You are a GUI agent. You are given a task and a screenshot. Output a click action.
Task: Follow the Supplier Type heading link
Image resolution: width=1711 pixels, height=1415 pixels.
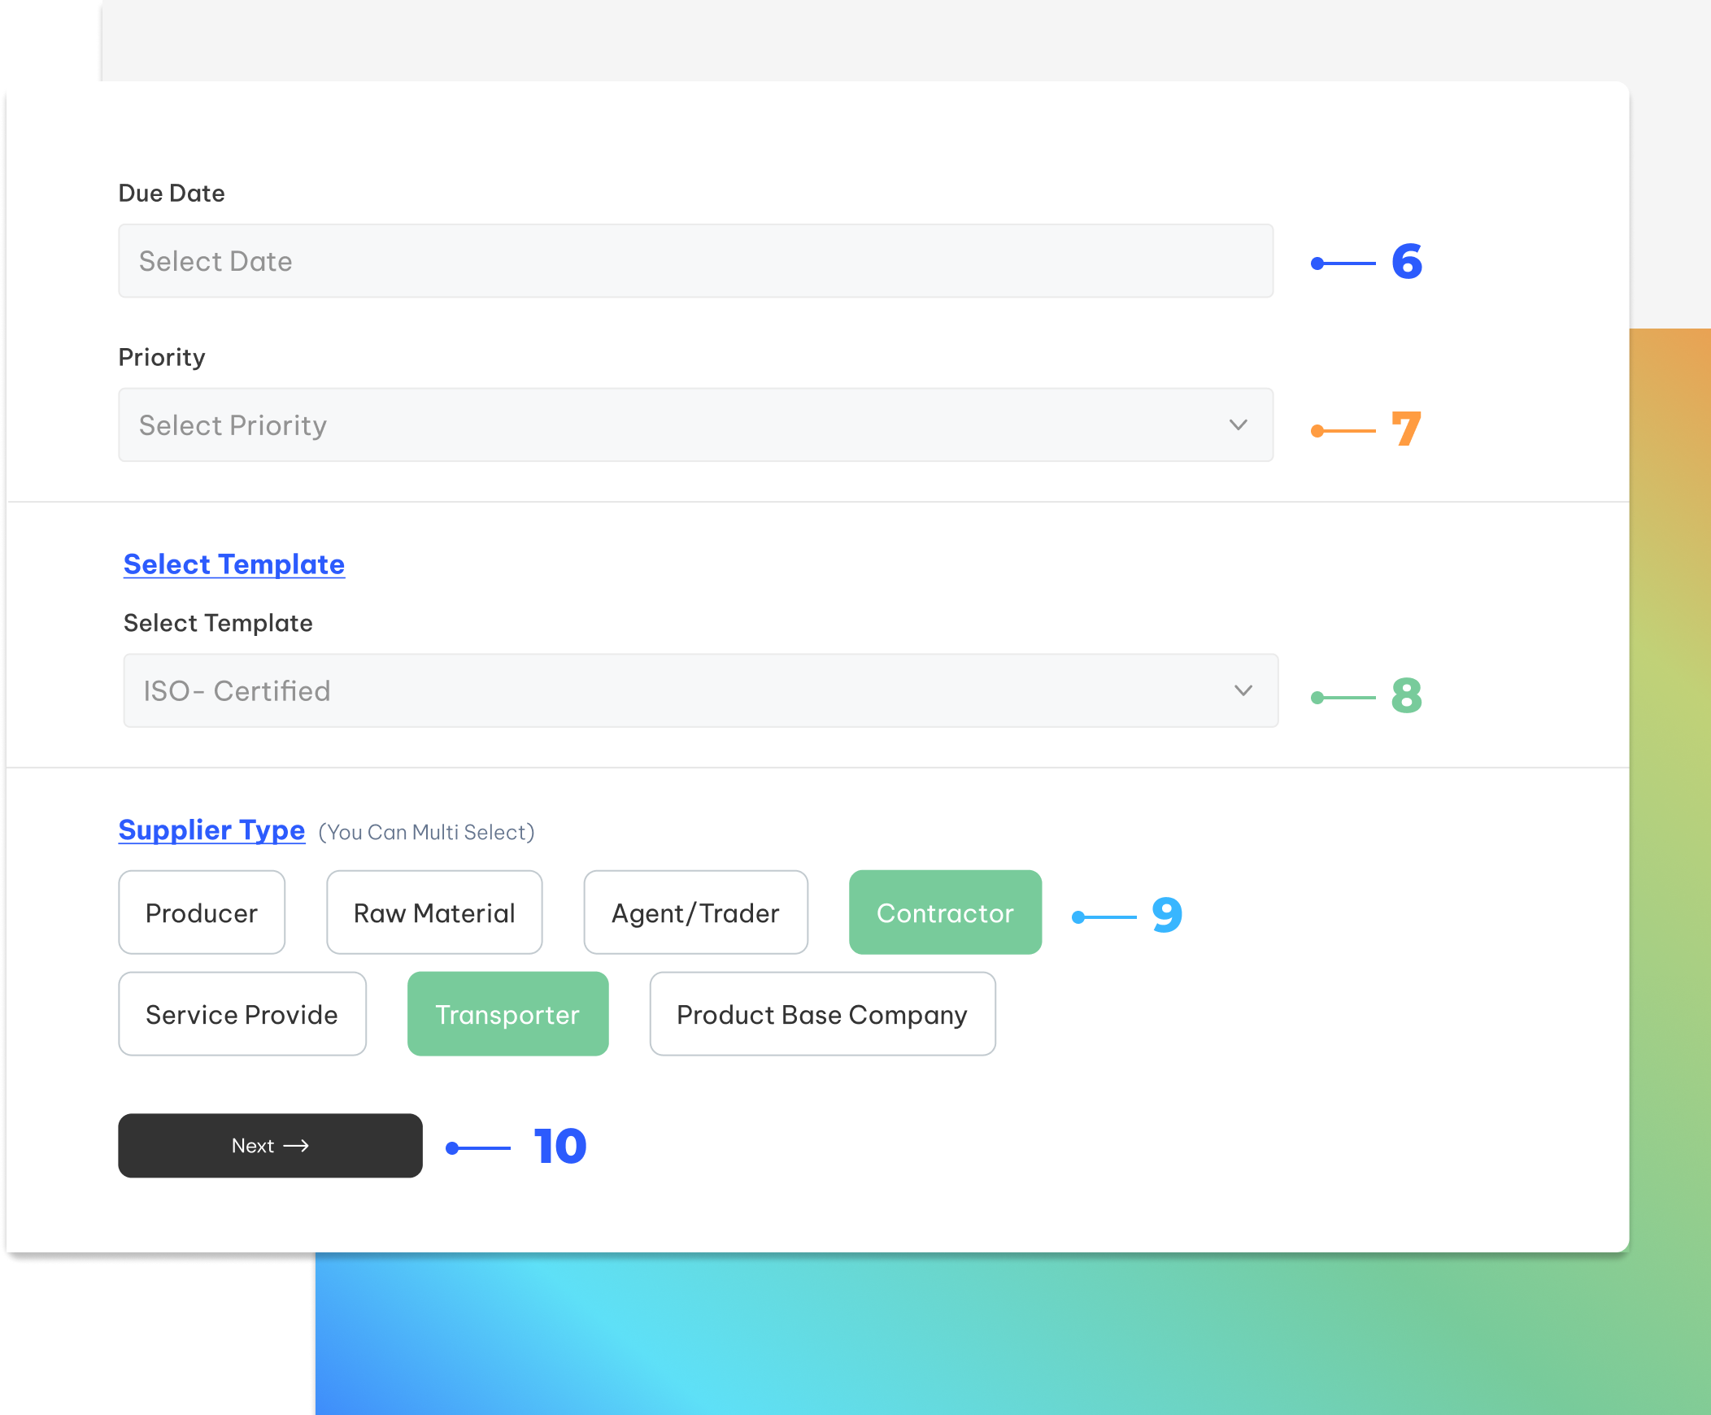point(211,829)
